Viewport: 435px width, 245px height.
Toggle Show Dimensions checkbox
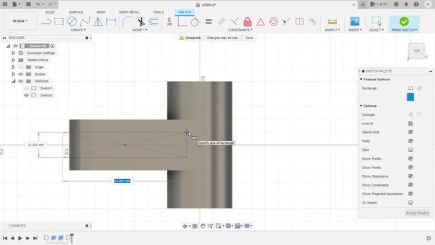pyautogui.click(x=411, y=176)
